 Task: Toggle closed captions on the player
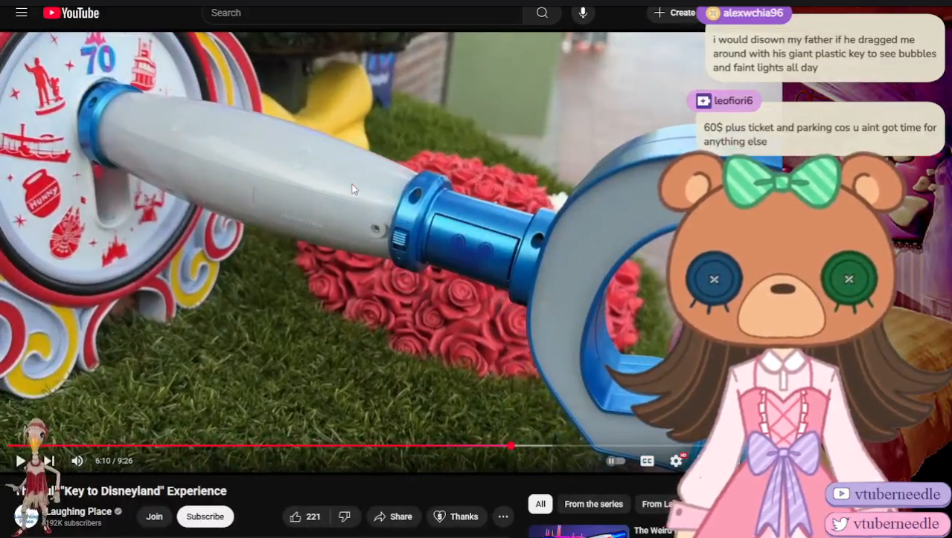[647, 461]
